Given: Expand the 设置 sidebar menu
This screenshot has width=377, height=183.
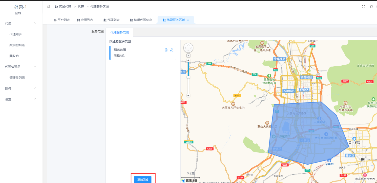Looking at the screenshot, I should 21,99.
